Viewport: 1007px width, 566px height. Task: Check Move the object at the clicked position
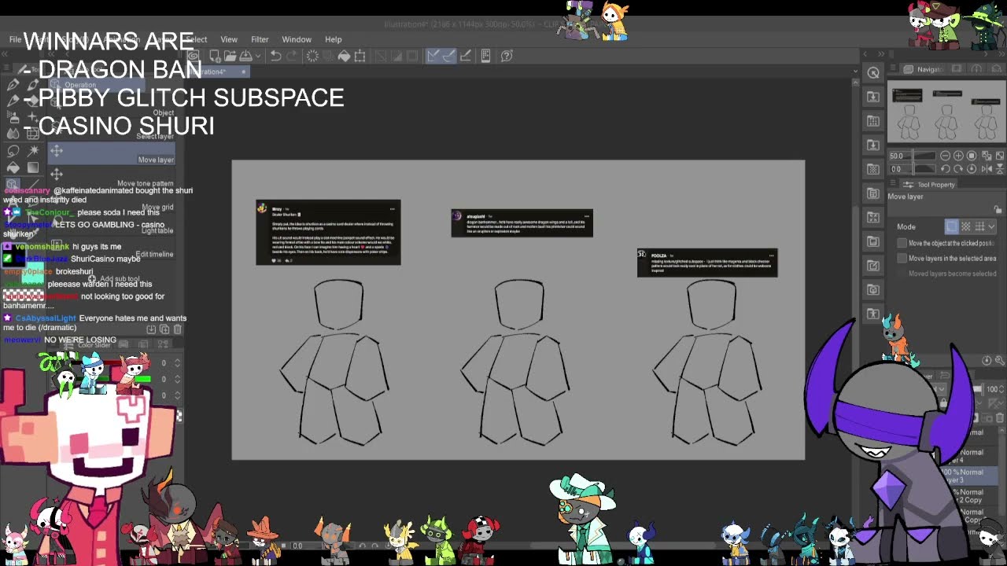tap(902, 243)
